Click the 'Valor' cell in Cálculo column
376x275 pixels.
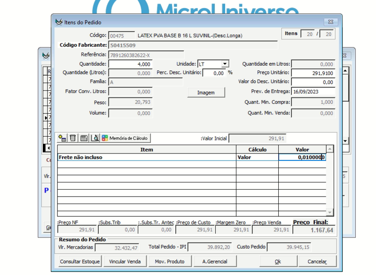coord(257,157)
